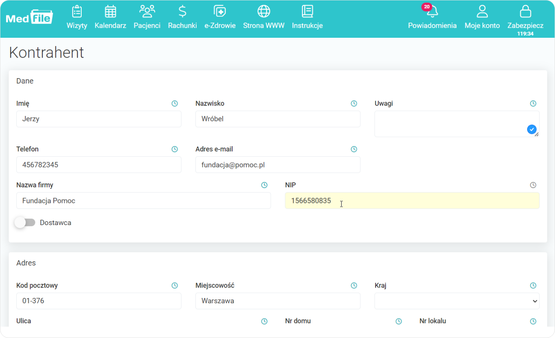
Task: View history clock for Nr lokalu
Action: pos(533,321)
